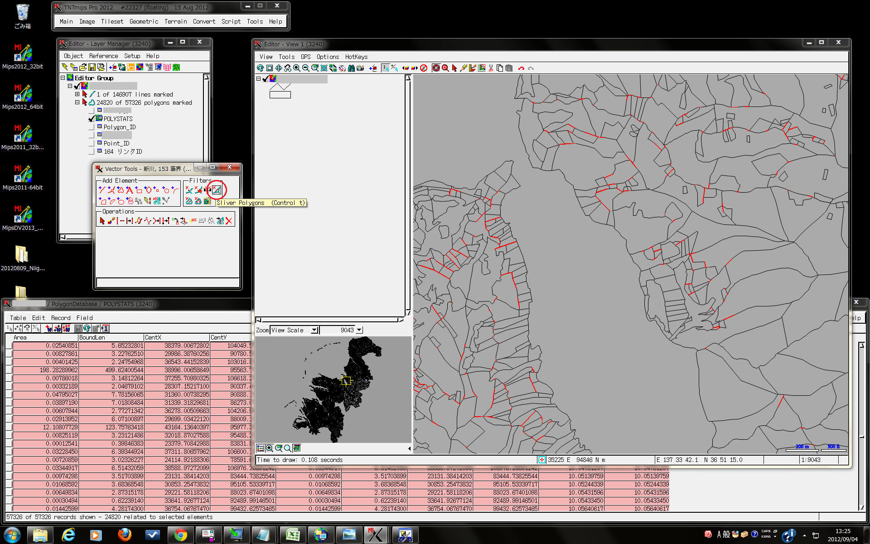
Task: Open the Geometric menu in TNTmips
Action: pos(144,21)
